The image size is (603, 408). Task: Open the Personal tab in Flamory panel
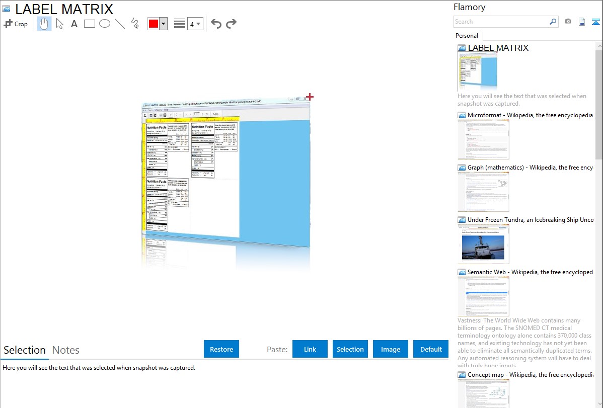[x=467, y=36]
